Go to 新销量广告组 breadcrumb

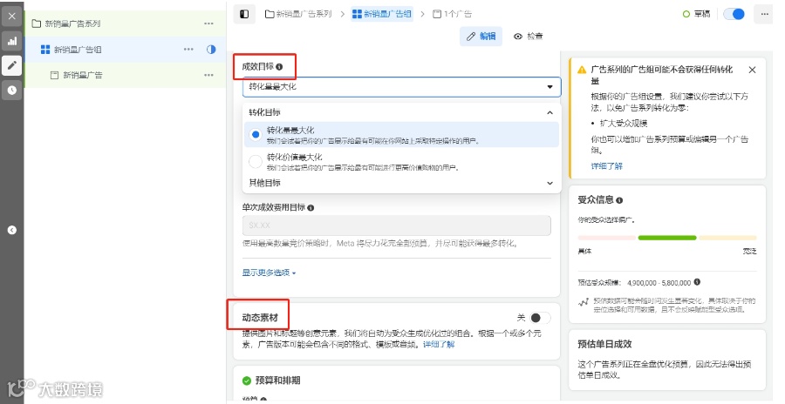tap(382, 14)
